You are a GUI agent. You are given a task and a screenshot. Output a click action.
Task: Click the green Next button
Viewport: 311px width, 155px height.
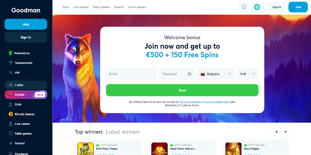(x=182, y=90)
